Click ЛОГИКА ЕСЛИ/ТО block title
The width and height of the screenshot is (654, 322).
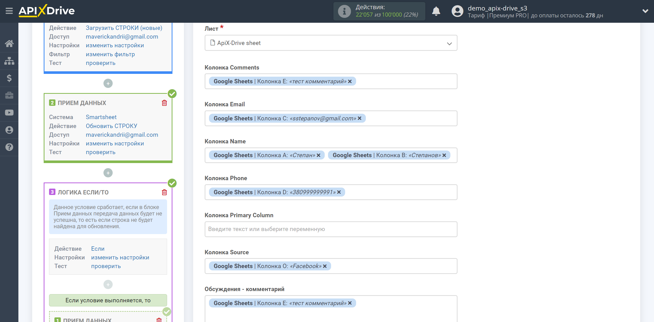[83, 192]
